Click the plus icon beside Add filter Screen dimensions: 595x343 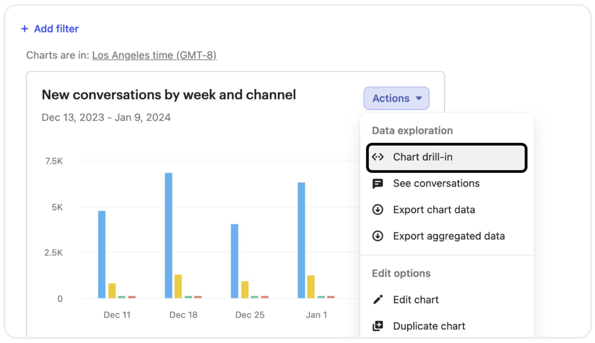25,29
